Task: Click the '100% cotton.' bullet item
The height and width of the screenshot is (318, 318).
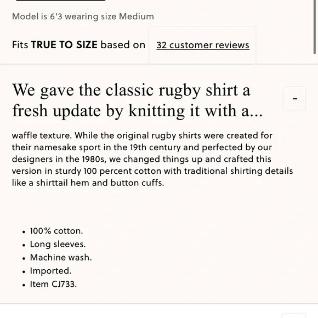Action: 56,231
